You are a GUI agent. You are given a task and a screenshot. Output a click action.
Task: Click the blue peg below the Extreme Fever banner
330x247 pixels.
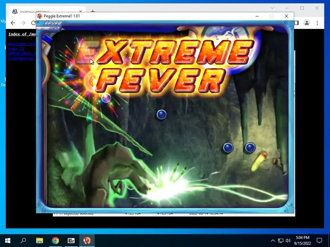161,115
